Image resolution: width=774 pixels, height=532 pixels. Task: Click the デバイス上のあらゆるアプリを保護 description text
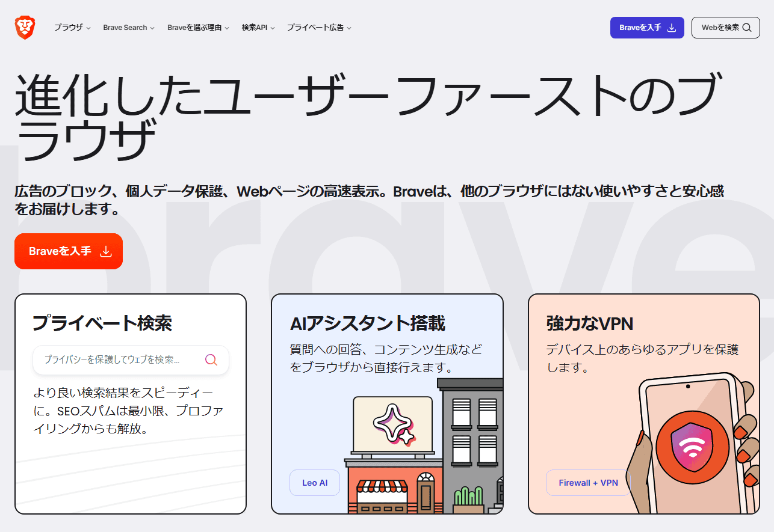642,358
